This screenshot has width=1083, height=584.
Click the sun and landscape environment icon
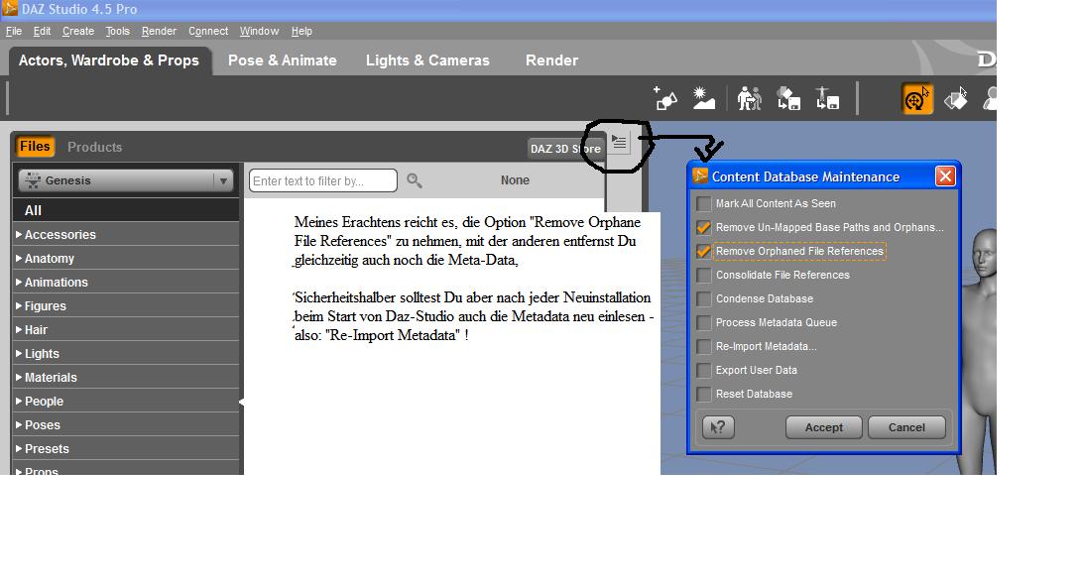click(704, 99)
